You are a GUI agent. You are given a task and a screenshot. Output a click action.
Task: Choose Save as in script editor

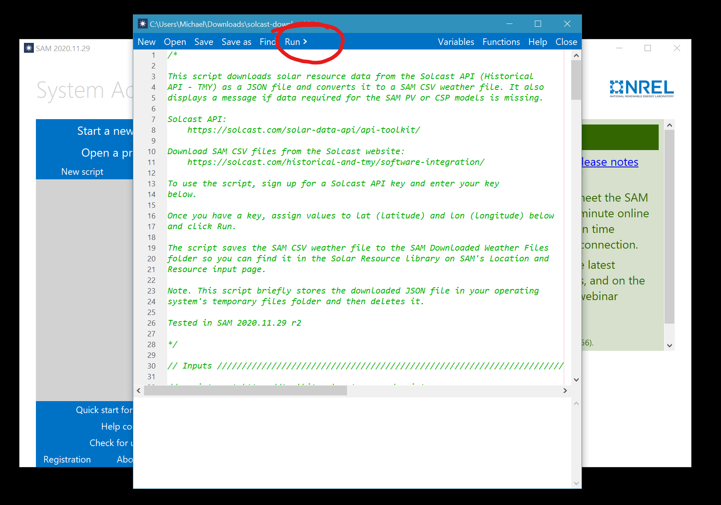(x=236, y=42)
